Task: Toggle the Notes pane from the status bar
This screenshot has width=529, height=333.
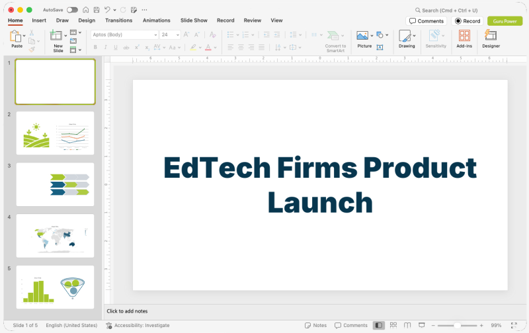Action: pos(316,325)
